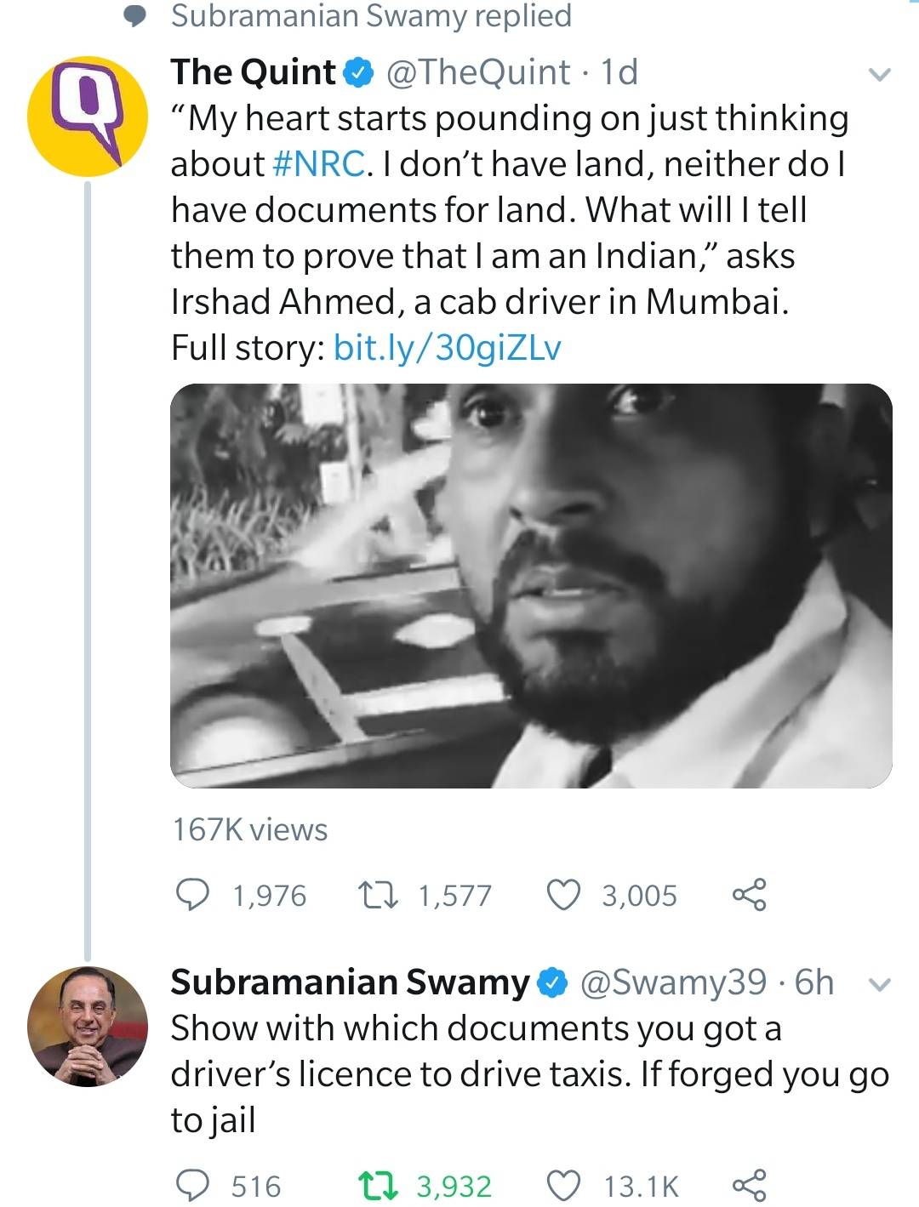Open the bit.ly/30giZLv full story link

point(448,347)
